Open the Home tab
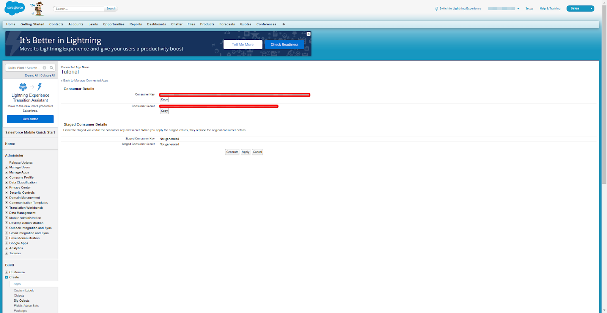Screen dimensions: 607x313 [x=11, y=24]
